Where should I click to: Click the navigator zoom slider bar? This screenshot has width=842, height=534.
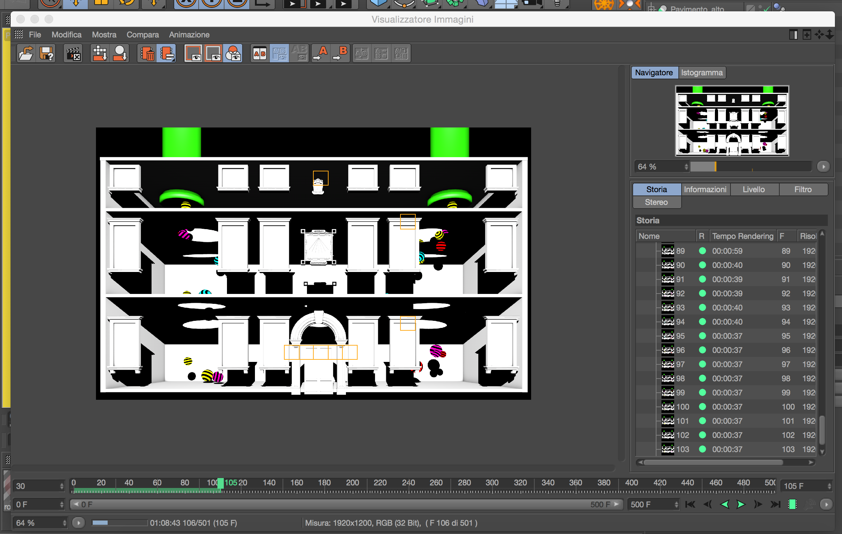click(x=751, y=166)
